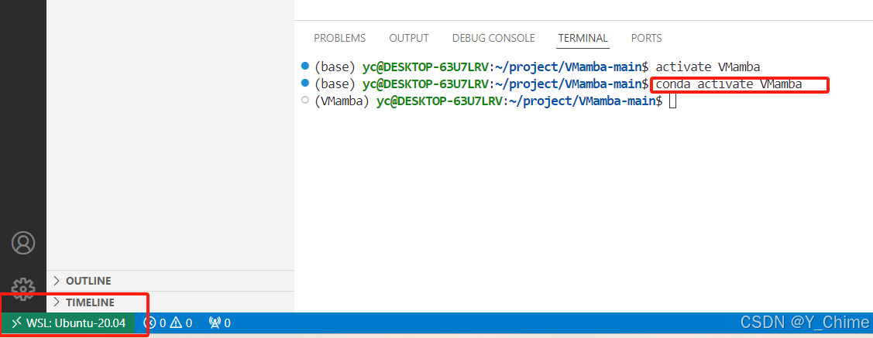Switch to the PROBLEMS tab
The width and height of the screenshot is (873, 338).
339,39
